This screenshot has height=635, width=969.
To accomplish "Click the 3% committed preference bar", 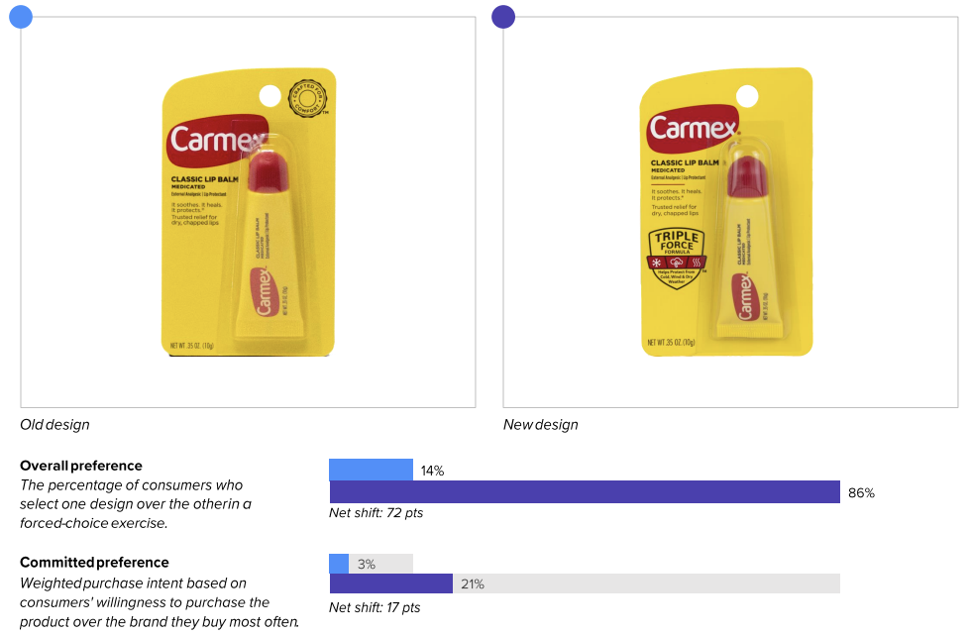I will click(x=339, y=564).
